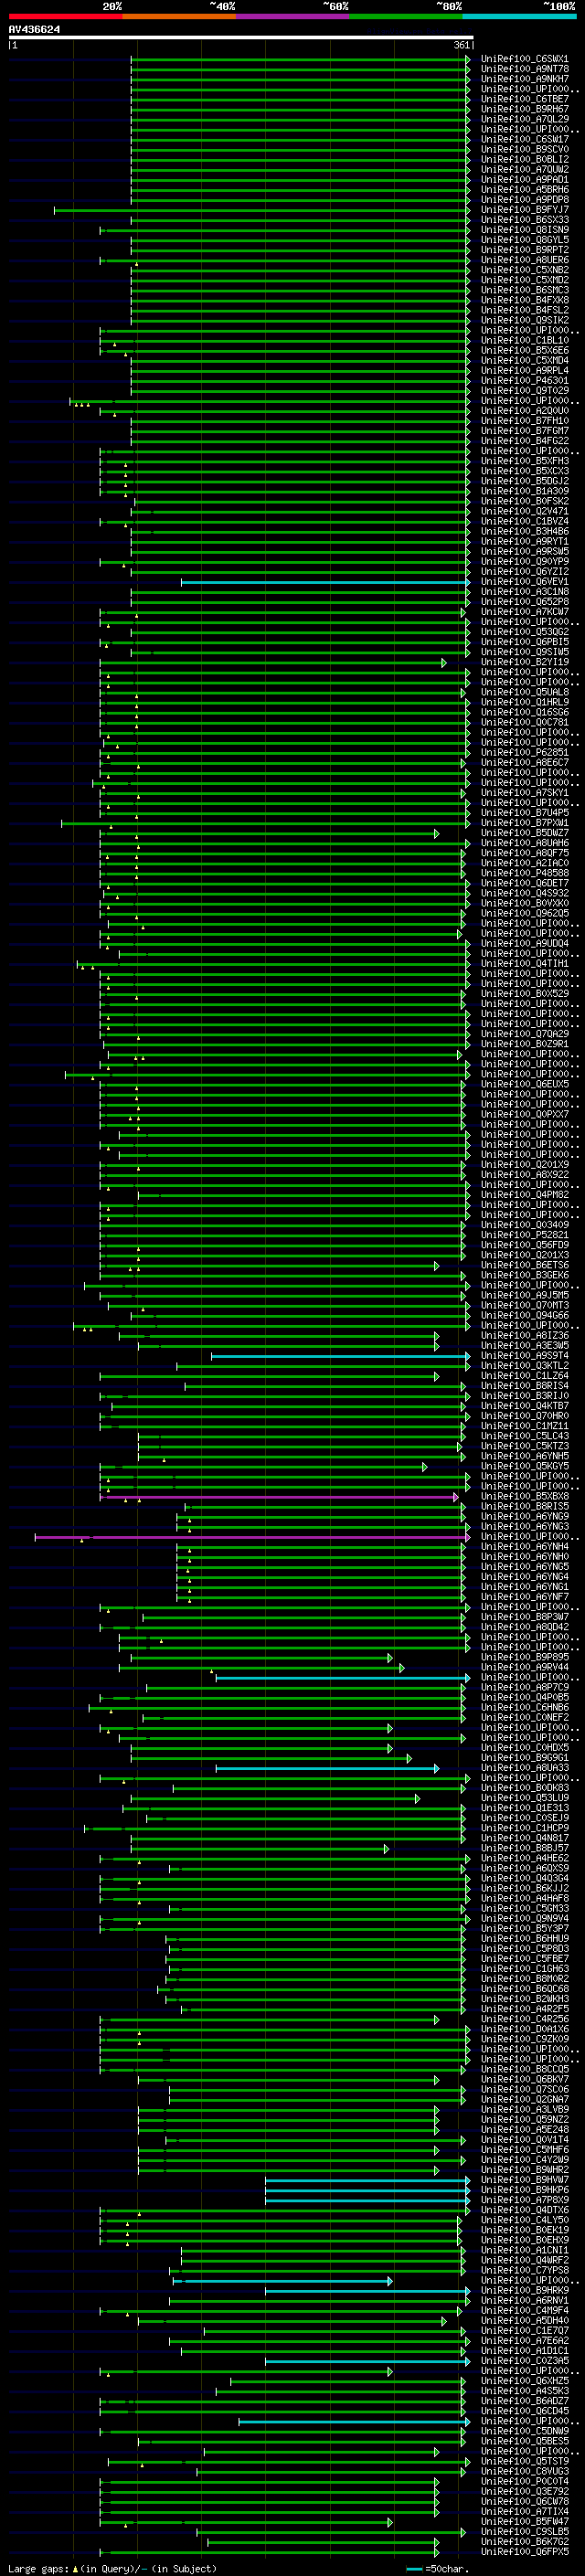Click the arrowhead ending the B9P895 alignment
The width and height of the screenshot is (585, 2576).
pyautogui.click(x=391, y=1658)
